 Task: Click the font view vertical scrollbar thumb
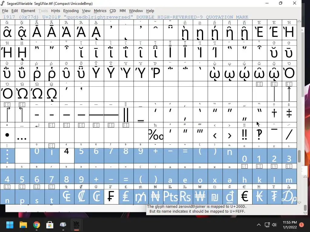pyautogui.click(x=299, y=156)
